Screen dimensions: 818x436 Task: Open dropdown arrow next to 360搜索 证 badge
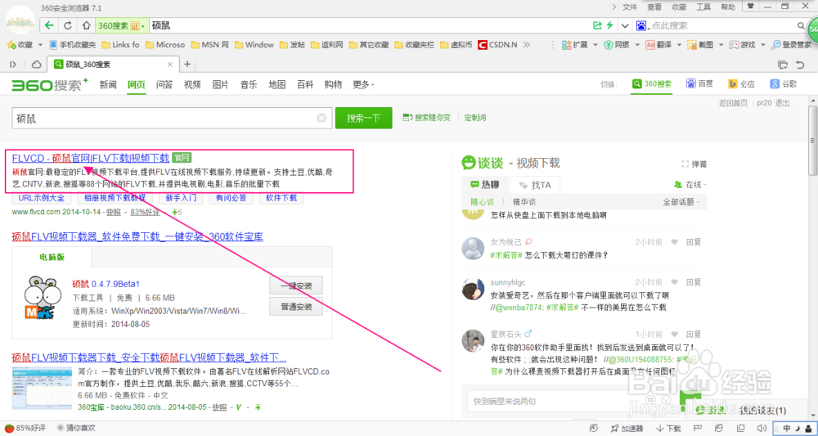pos(142,26)
